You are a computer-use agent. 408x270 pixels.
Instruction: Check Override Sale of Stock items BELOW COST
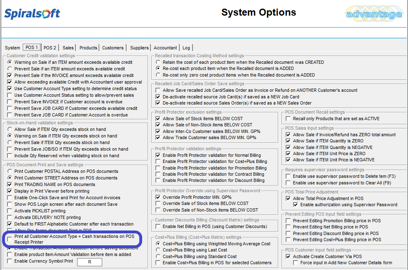click(158, 203)
